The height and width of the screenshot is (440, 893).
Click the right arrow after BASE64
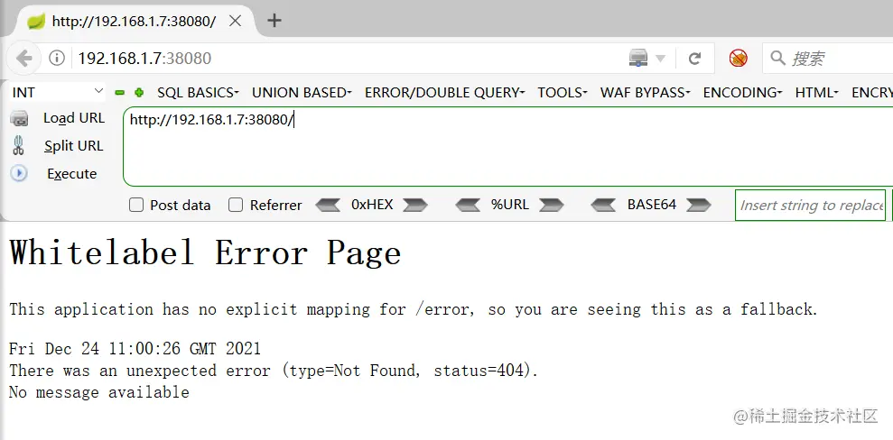click(x=699, y=205)
